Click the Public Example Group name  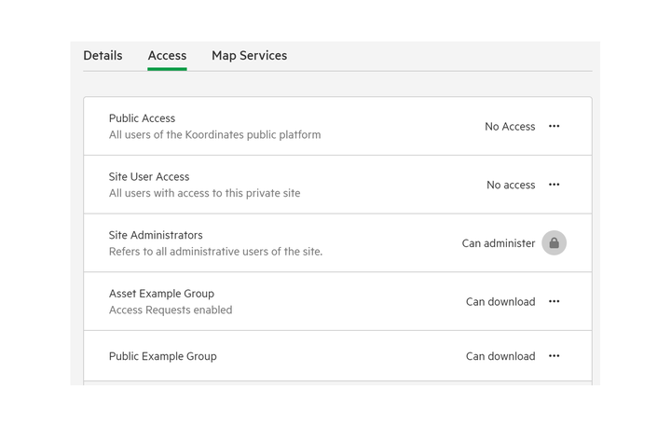coord(162,356)
